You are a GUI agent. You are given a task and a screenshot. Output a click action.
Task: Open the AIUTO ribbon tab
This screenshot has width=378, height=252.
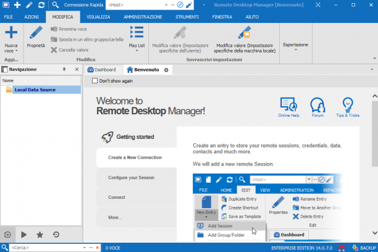coord(252,17)
